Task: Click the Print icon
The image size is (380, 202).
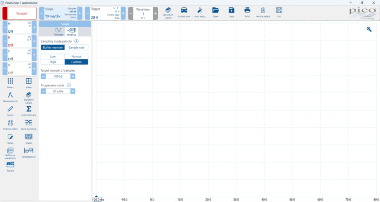Action: [x=247, y=13]
